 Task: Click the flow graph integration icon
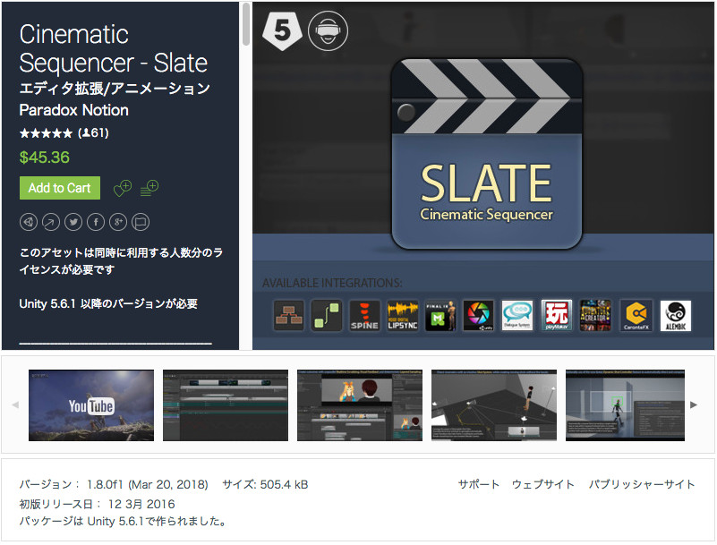pos(327,316)
